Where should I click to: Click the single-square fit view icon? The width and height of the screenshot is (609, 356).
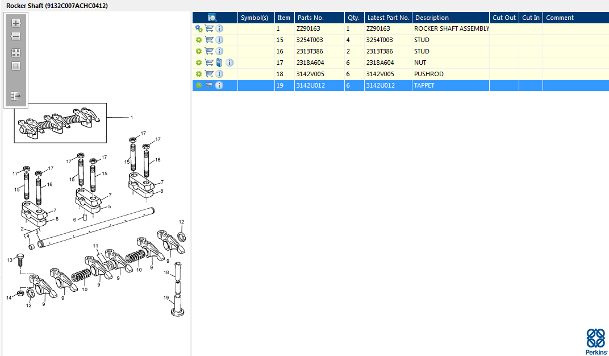[x=16, y=66]
